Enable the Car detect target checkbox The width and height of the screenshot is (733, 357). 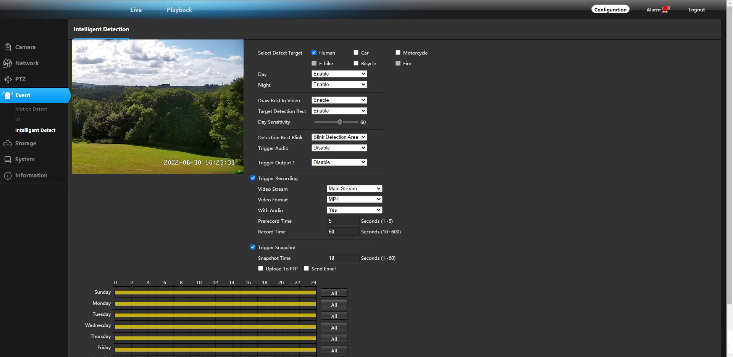point(356,53)
